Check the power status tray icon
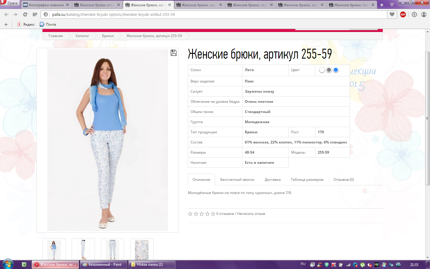Screen dimensions: 430x269 pos(341,265)
